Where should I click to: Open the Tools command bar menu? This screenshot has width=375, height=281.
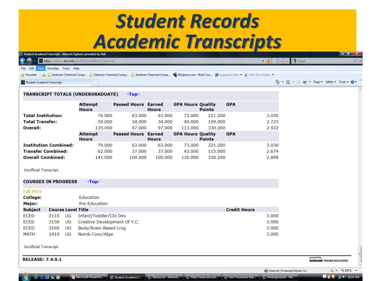(344, 82)
